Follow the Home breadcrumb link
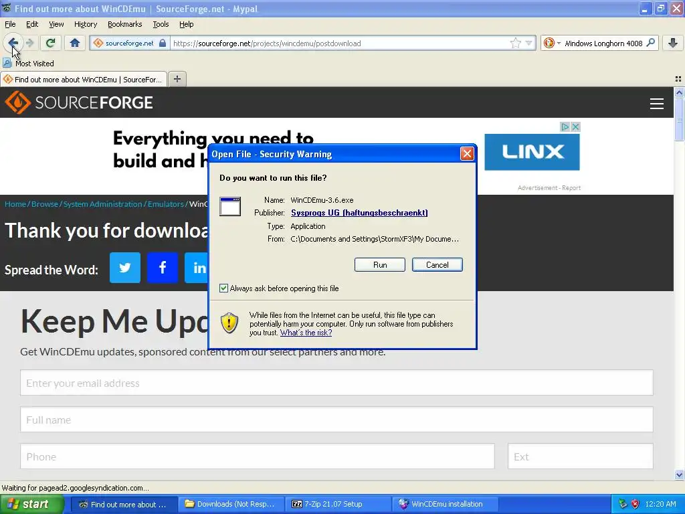 click(15, 204)
